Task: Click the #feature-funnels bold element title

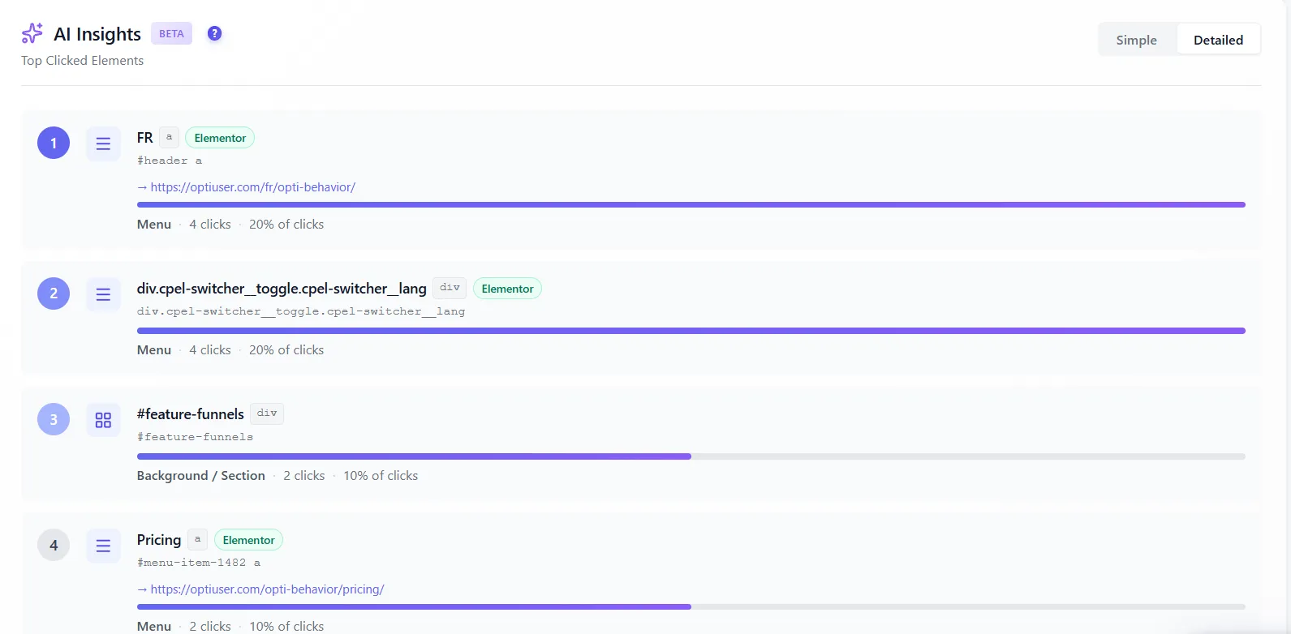Action: (x=191, y=414)
